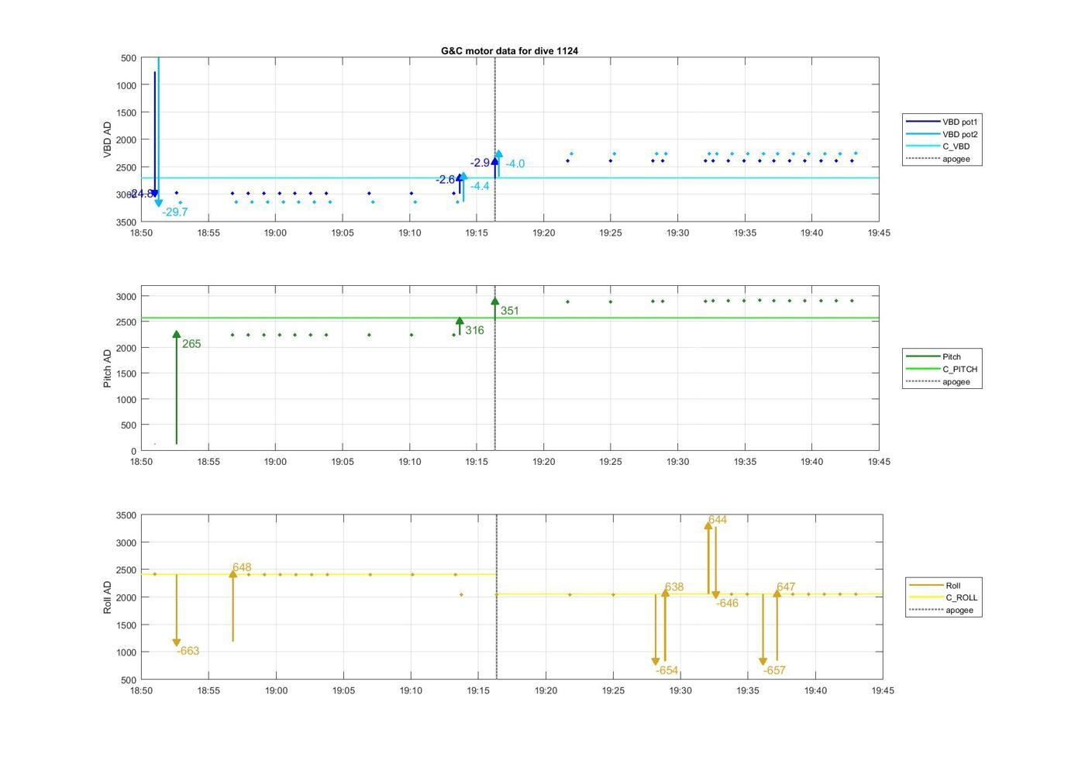Screen dimensions: 1085x764
Task: Click the 3500 tick on the Roll axis
Action: pos(127,515)
